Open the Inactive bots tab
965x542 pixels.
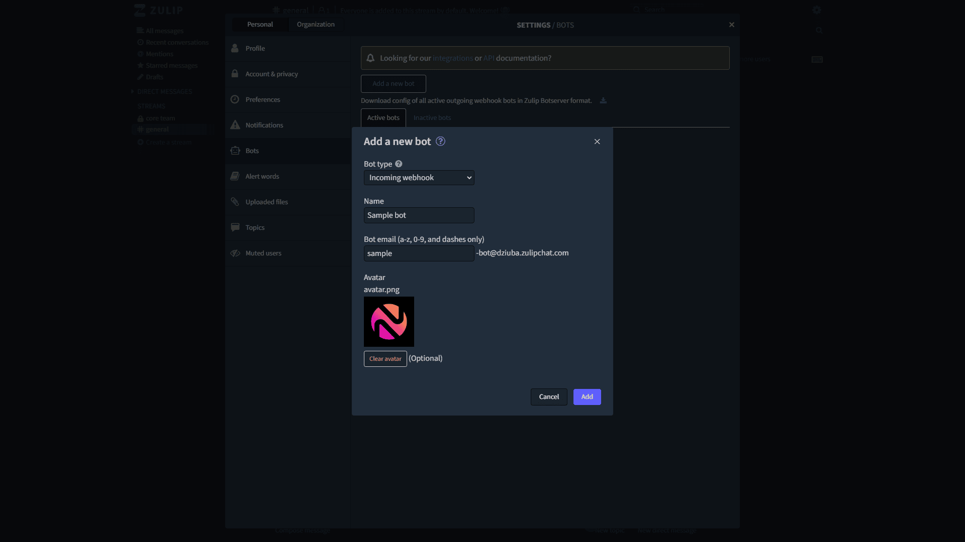(x=432, y=118)
